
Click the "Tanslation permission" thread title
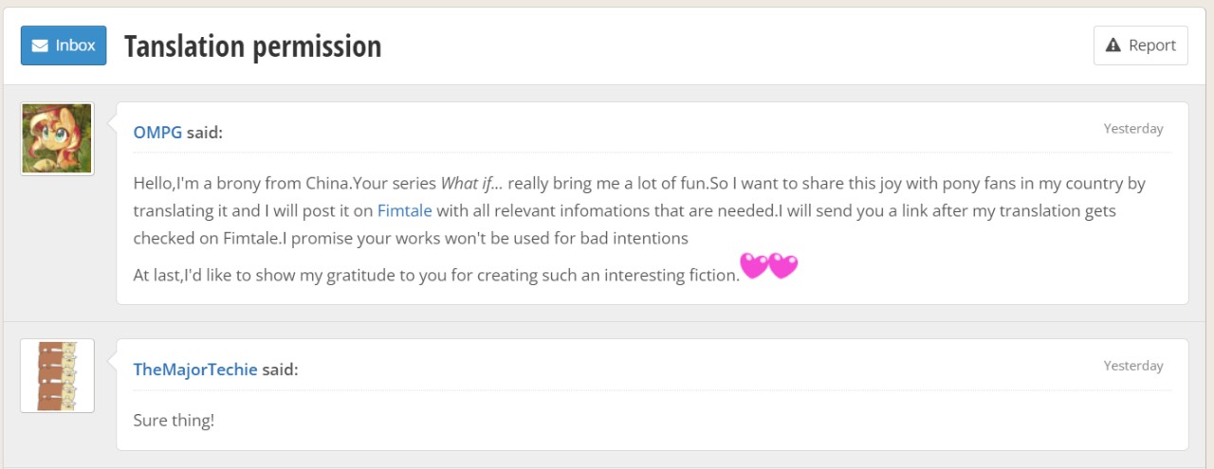[x=252, y=45]
